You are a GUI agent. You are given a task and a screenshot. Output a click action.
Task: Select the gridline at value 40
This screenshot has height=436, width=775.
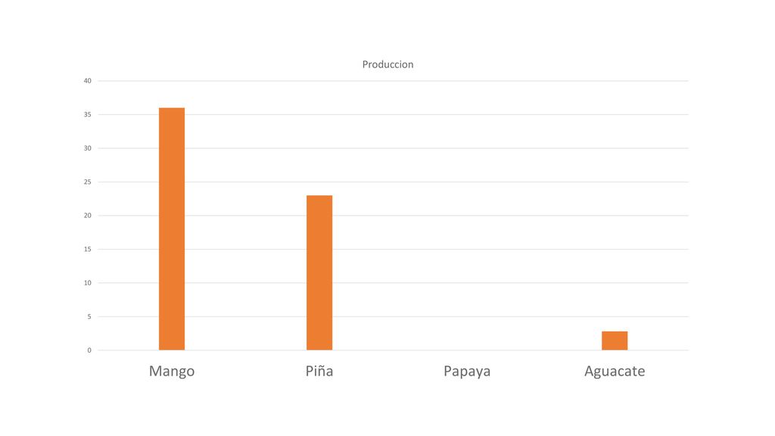pyautogui.click(x=393, y=80)
